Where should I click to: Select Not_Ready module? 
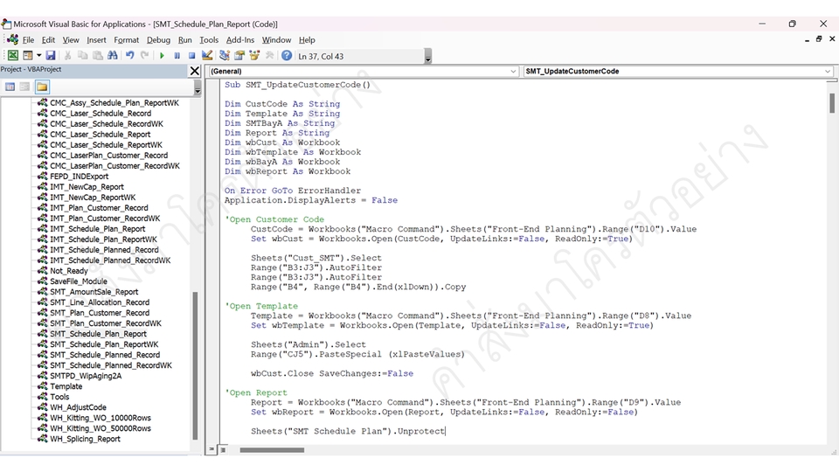69,271
